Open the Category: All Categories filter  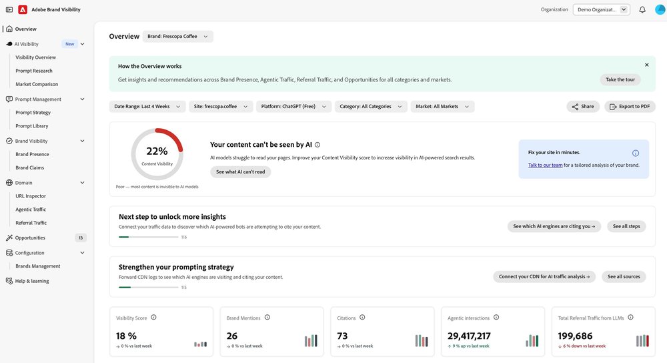coord(371,106)
